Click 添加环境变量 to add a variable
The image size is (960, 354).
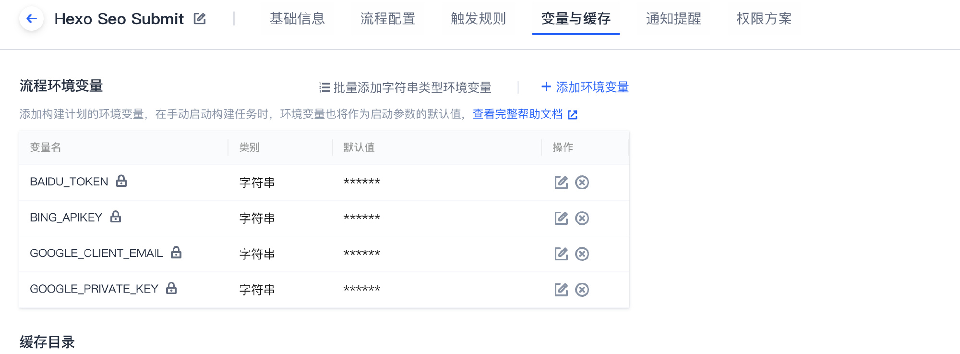[585, 87]
